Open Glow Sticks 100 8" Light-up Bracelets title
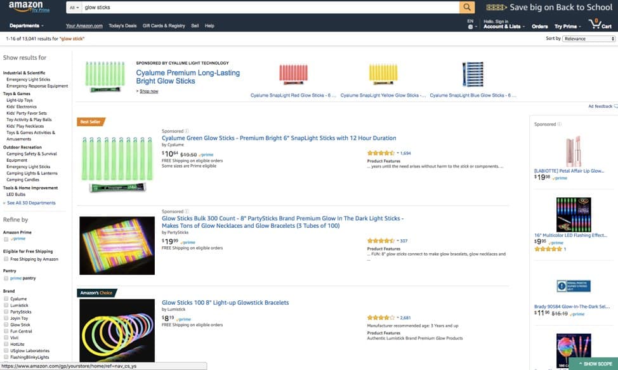This screenshot has height=370, width=618. click(225, 303)
